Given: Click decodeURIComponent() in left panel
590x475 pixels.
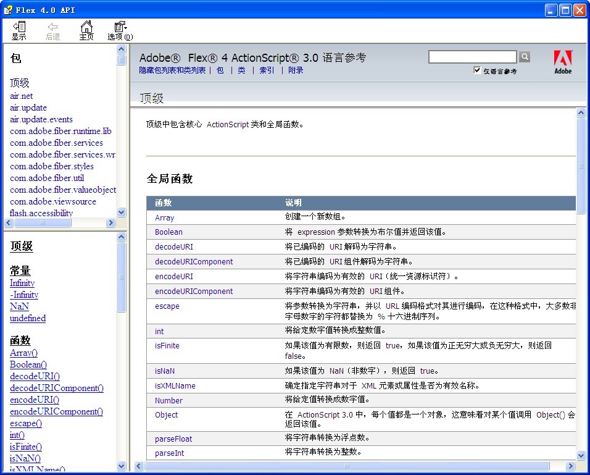Looking at the screenshot, I should pyautogui.click(x=57, y=388).
